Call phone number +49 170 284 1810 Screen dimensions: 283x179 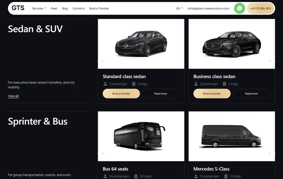coord(260,9)
